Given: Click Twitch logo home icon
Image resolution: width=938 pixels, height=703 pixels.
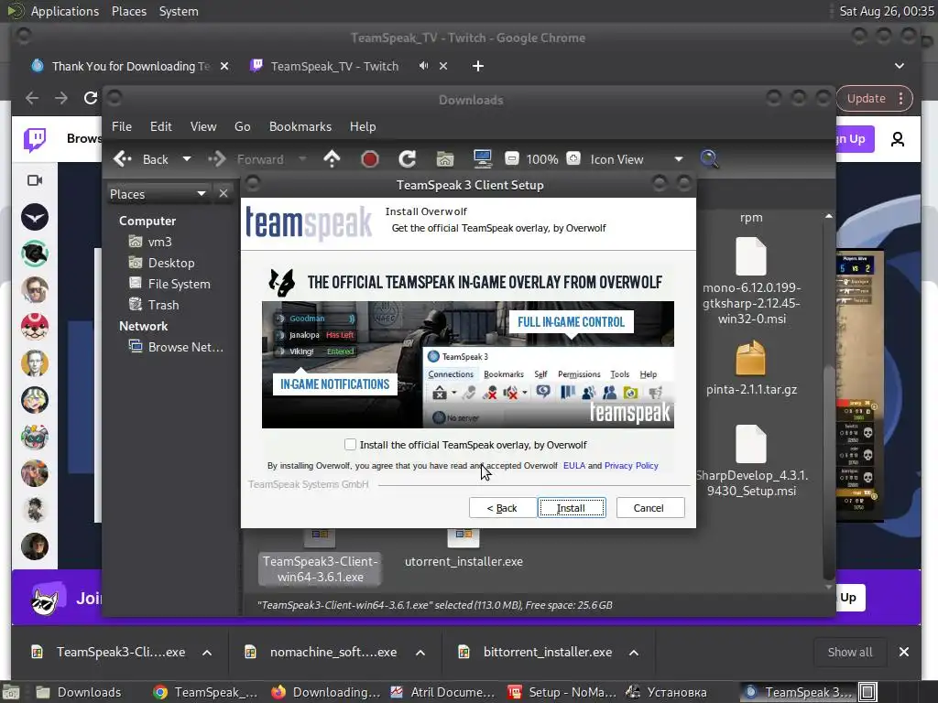Looking at the screenshot, I should click(35, 139).
